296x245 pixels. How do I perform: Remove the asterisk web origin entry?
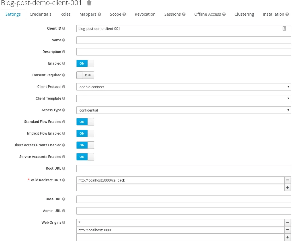coord(287,223)
